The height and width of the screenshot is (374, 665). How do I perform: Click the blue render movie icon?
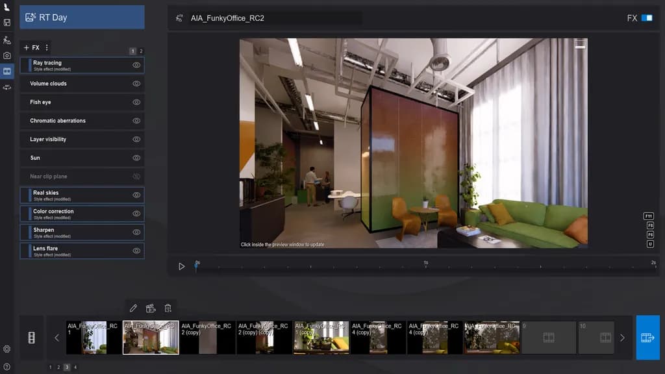click(647, 338)
